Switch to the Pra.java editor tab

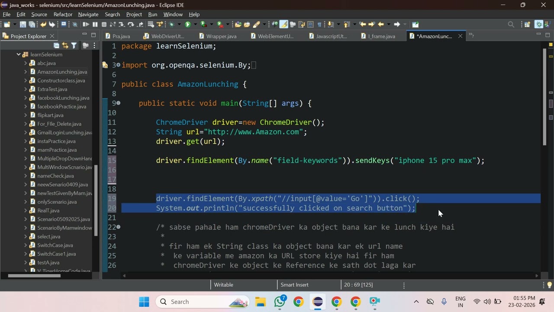point(117,36)
